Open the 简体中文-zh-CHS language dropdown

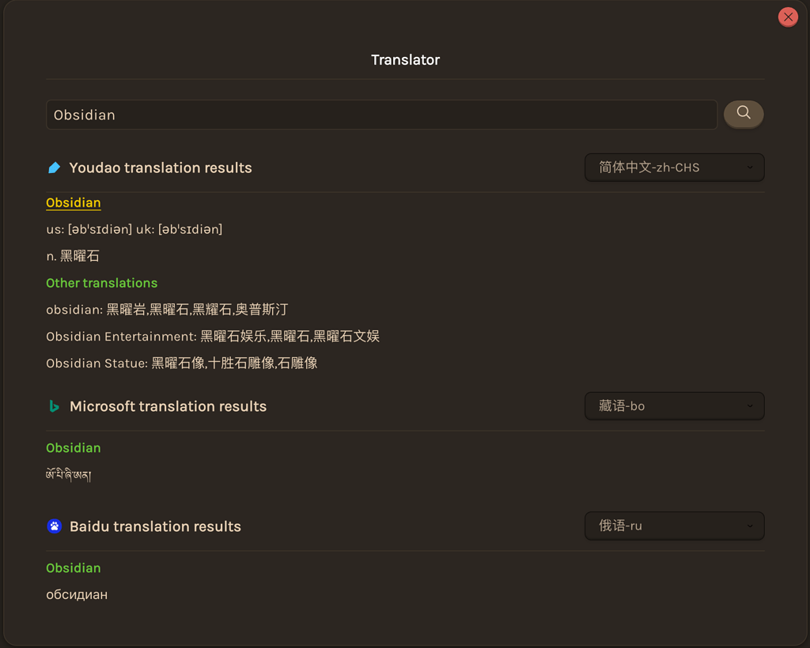(674, 168)
